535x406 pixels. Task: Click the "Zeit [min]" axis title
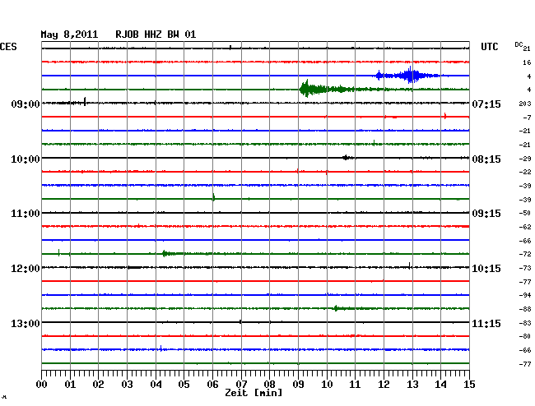[x=254, y=393]
